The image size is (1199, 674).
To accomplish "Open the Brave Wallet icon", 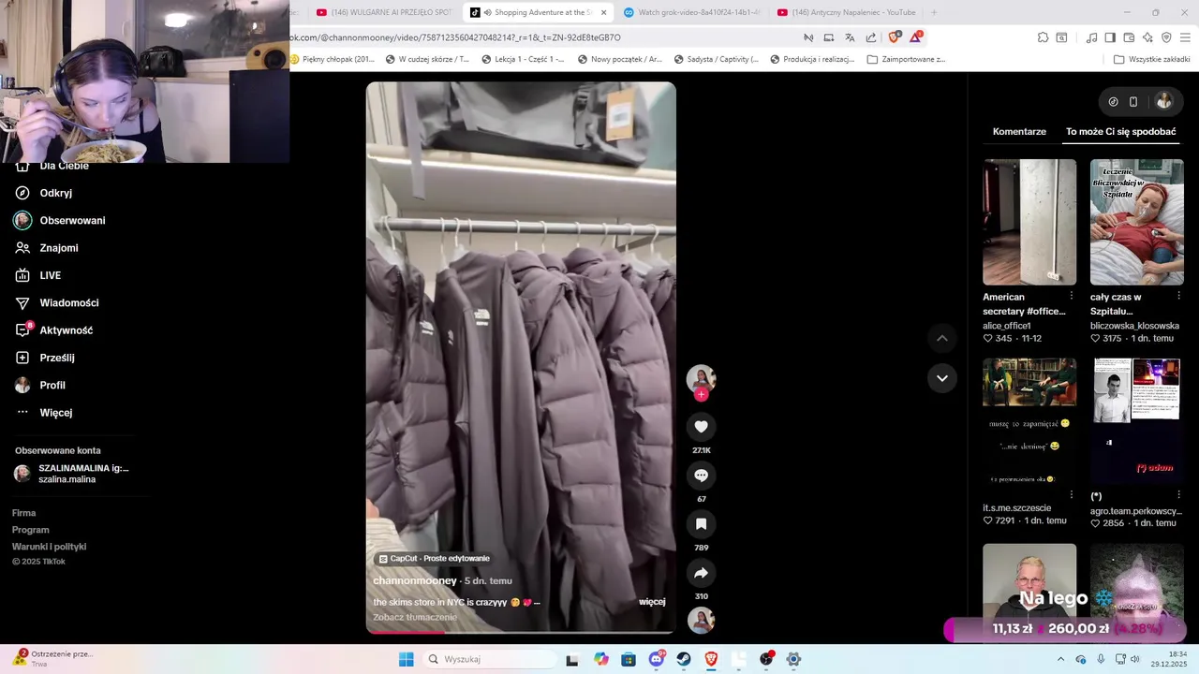I will point(1129,37).
